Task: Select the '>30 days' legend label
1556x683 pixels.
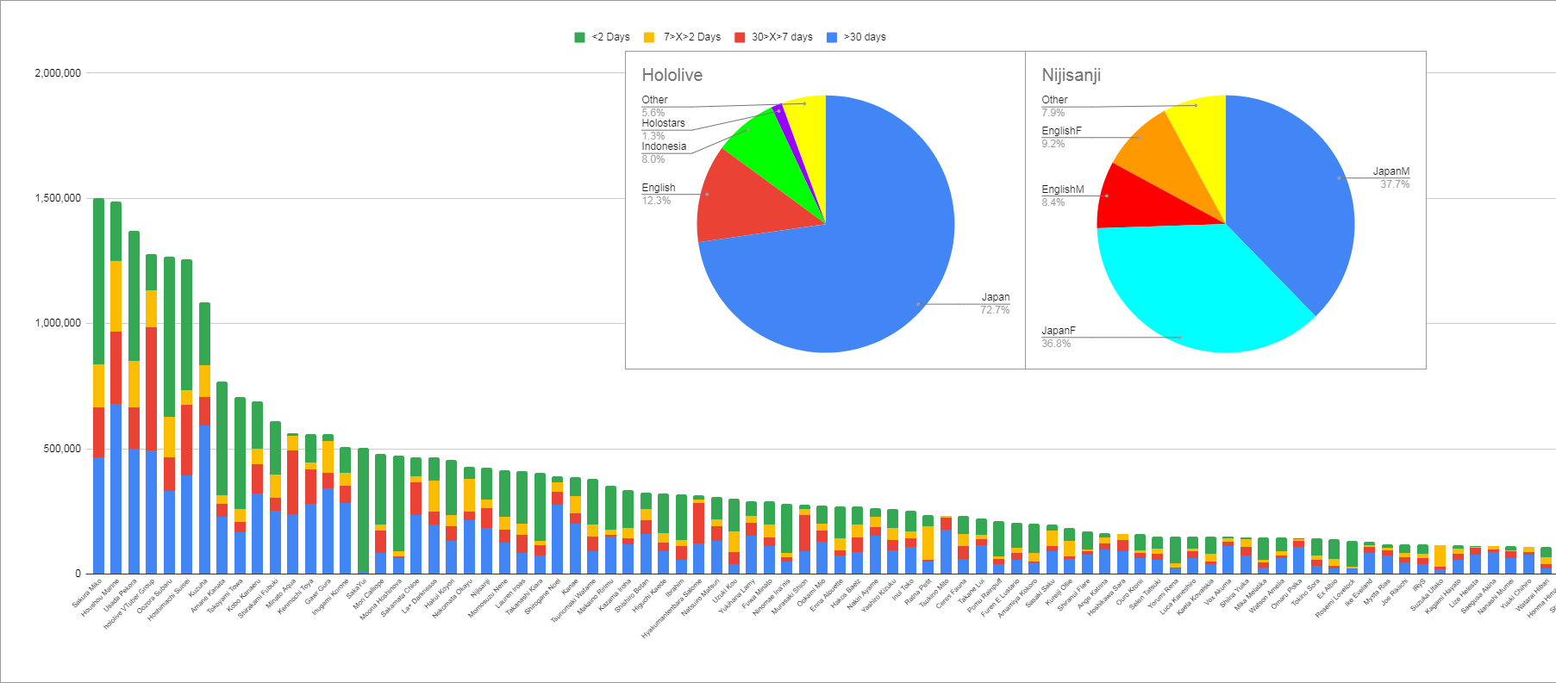Action: [865, 37]
